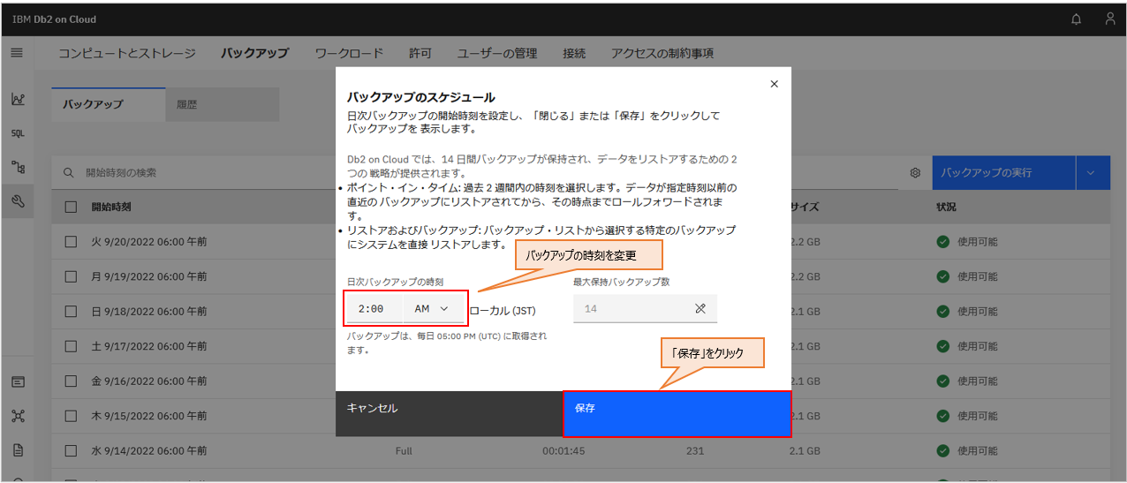Open the data hierarchy sidebar icon
This screenshot has height=483, width=1127.
pyautogui.click(x=18, y=167)
